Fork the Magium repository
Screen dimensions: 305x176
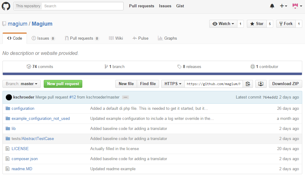pyautogui.click(x=286, y=24)
